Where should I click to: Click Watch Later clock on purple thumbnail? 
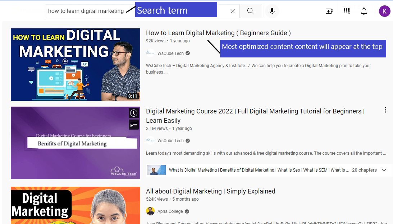(x=134, y=113)
